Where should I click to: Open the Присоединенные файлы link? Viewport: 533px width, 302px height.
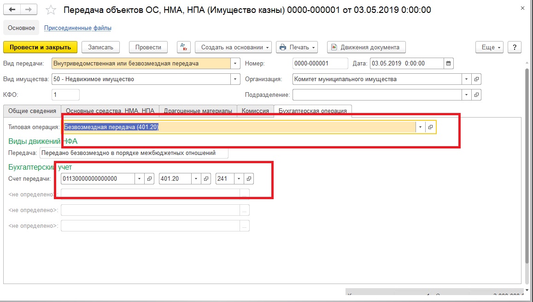(x=77, y=28)
